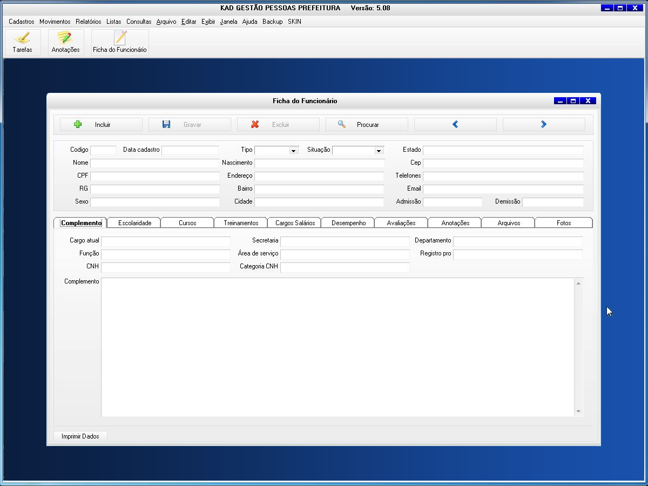Click the Categoria CNH field
This screenshot has width=648, height=486.
[x=345, y=267]
